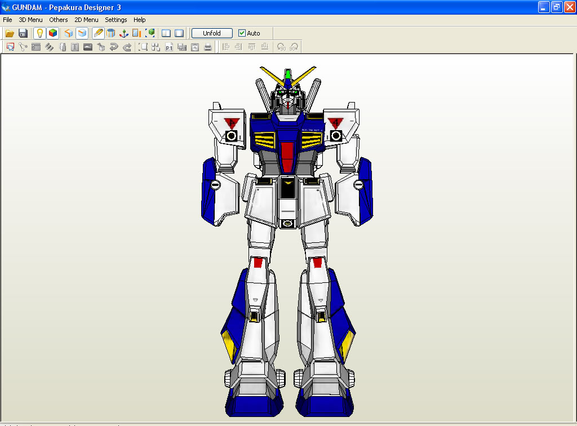Click the fit-view green cube icon
The width and height of the screenshot is (577, 426).
(150, 33)
